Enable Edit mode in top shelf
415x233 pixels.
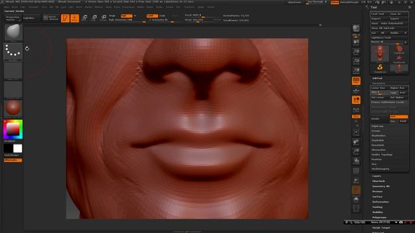click(x=65, y=18)
